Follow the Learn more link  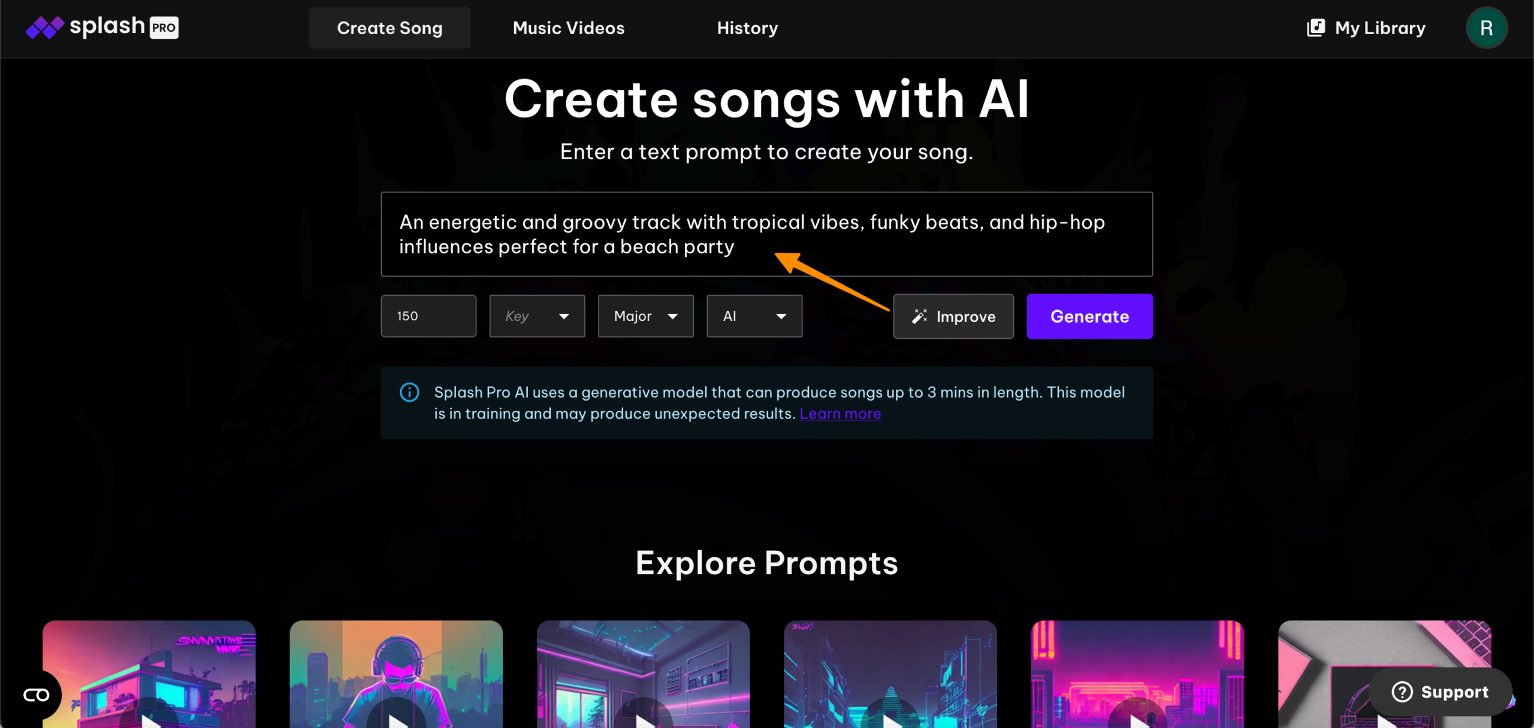840,414
